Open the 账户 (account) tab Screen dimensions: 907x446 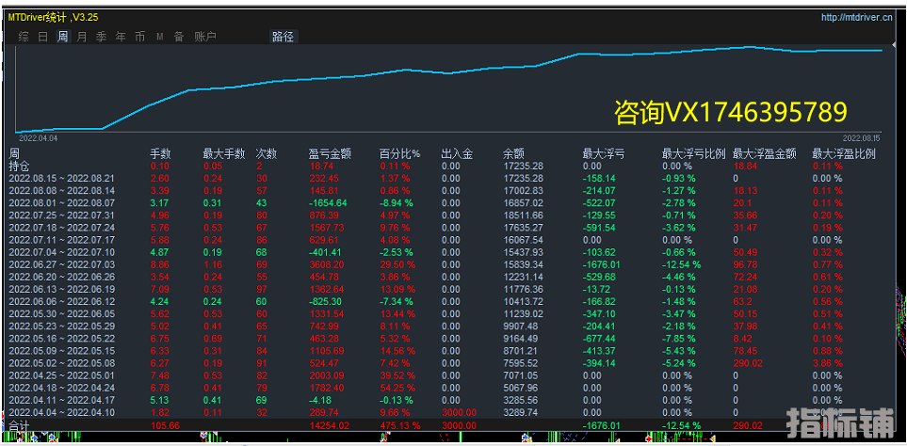(x=204, y=37)
